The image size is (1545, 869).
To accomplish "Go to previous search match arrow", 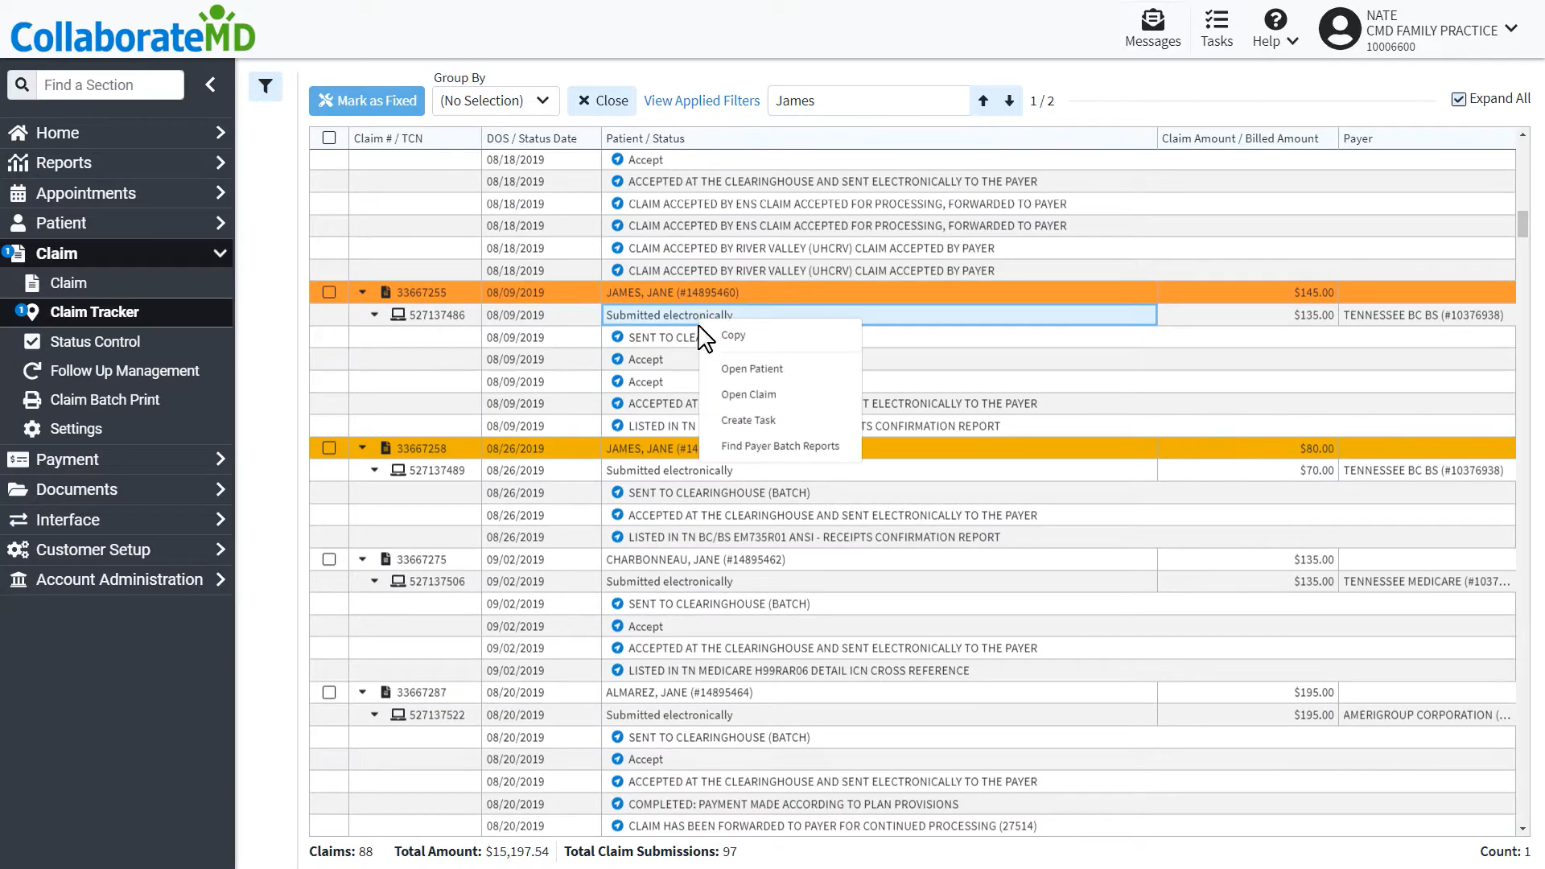I will [x=983, y=101].
